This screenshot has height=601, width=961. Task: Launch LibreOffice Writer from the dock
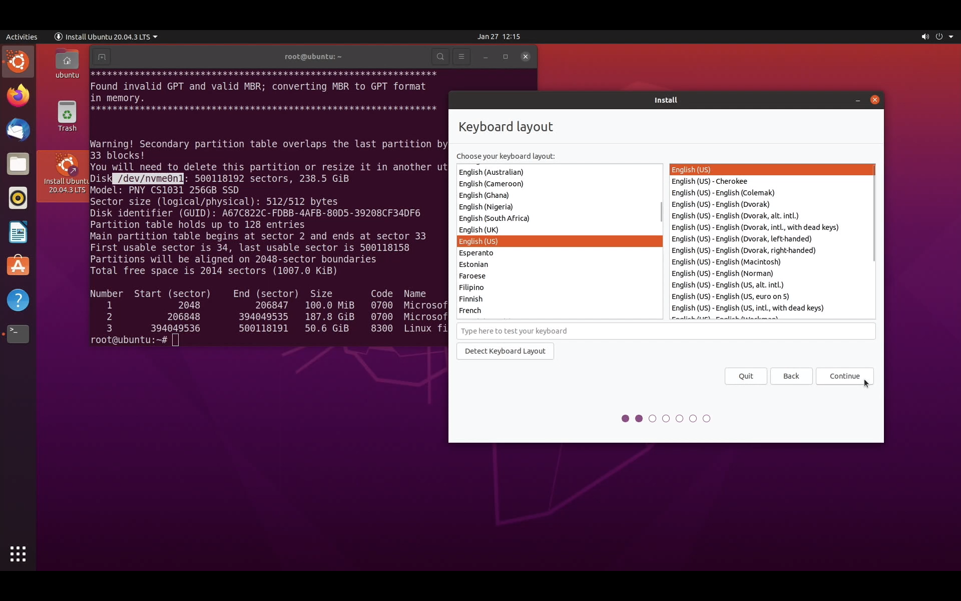tap(18, 232)
